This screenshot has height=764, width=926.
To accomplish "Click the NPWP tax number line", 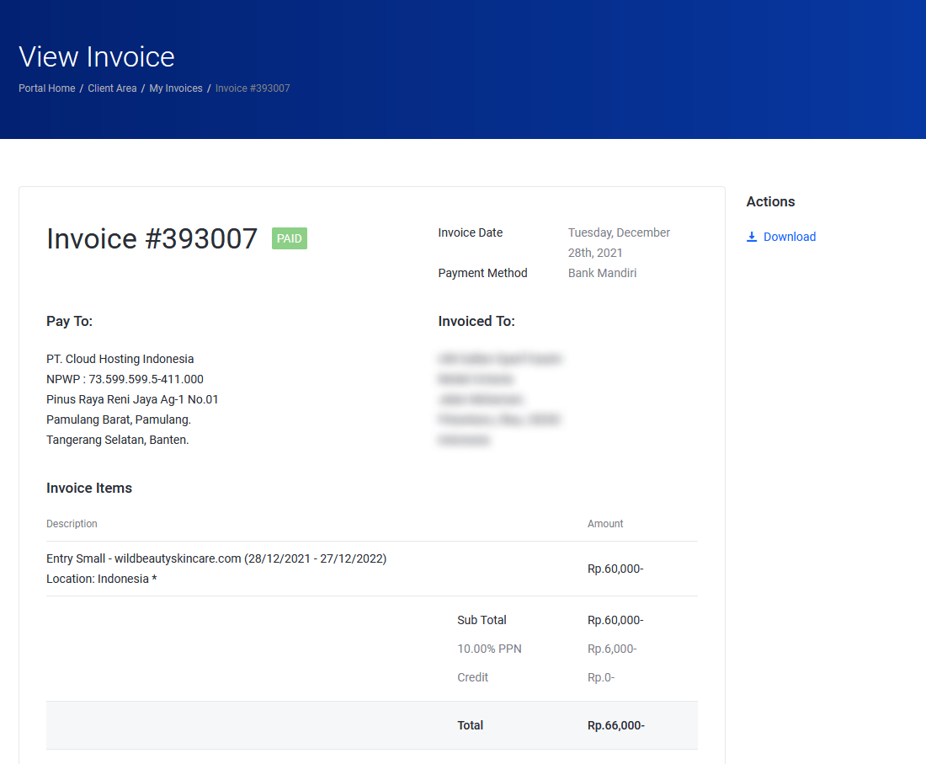I will click(x=125, y=379).
